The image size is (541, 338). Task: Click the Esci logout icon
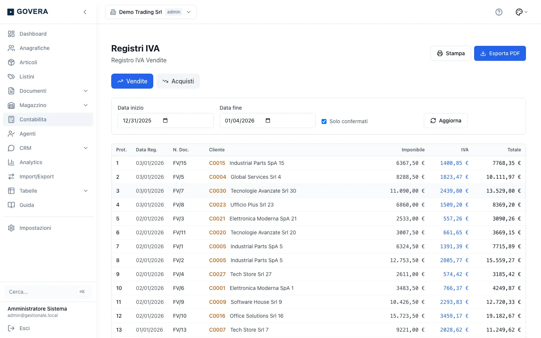click(11, 328)
